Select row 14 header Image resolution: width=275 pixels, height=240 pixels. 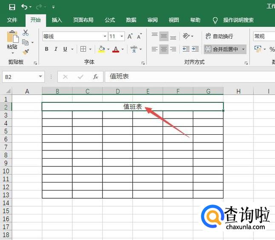6,203
